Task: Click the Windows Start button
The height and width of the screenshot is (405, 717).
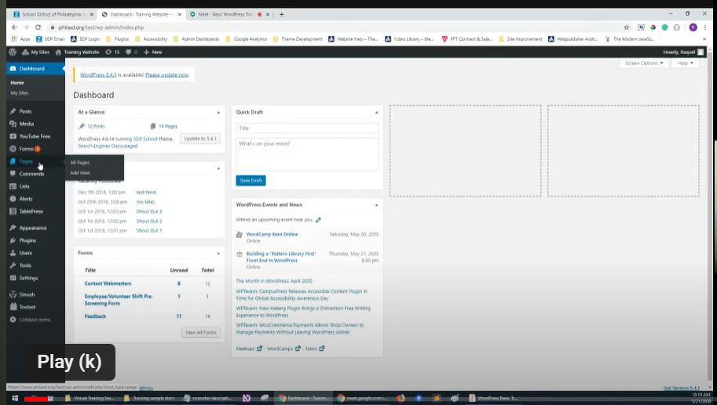Action: click(15, 398)
